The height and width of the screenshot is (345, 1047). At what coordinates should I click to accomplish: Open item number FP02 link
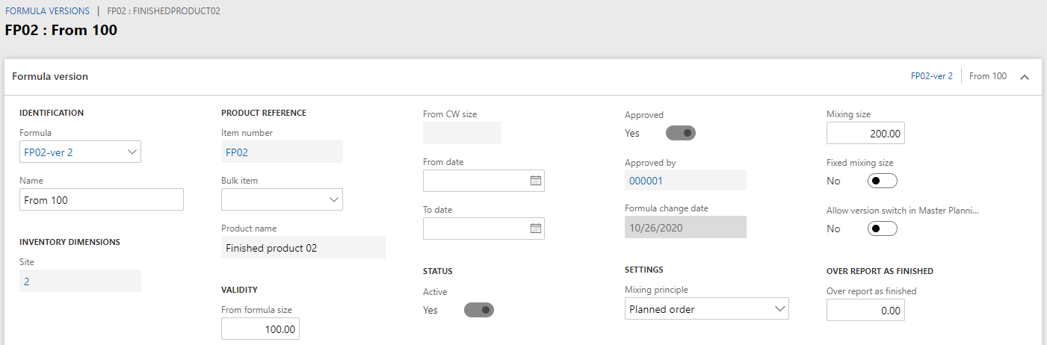click(237, 152)
